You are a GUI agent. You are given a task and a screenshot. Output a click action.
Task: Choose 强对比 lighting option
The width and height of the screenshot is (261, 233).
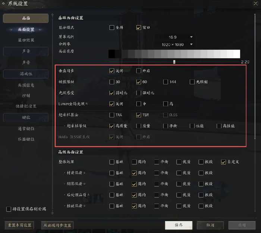tap(138, 93)
